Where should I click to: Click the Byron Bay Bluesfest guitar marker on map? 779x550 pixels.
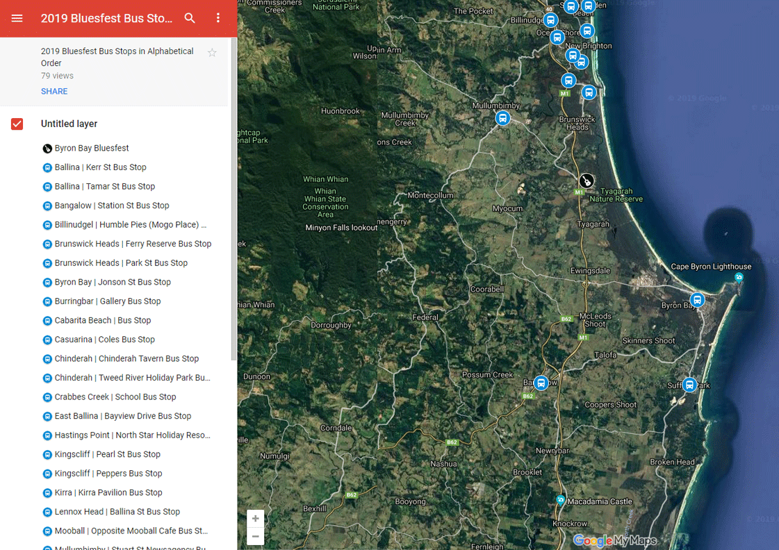click(587, 180)
